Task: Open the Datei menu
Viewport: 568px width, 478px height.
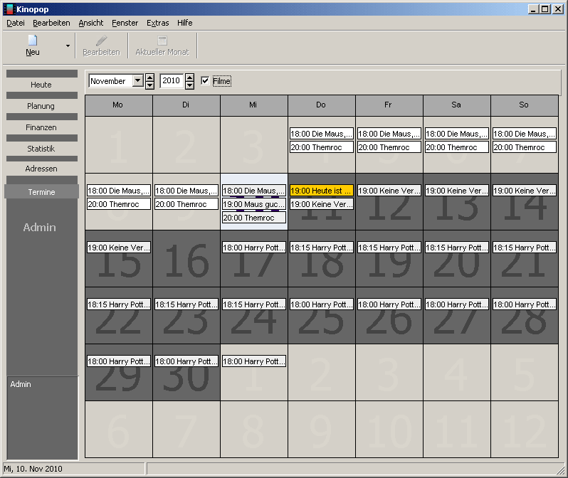Action: 15,23
